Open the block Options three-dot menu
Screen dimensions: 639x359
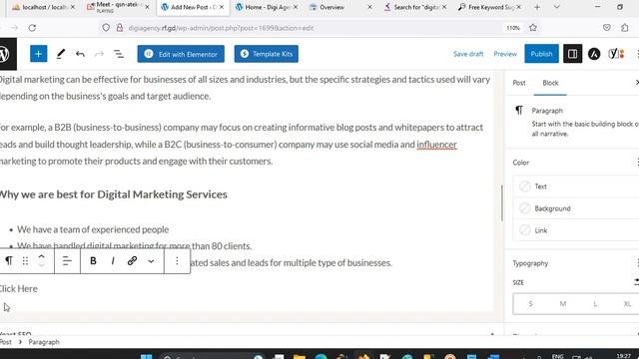(x=177, y=261)
